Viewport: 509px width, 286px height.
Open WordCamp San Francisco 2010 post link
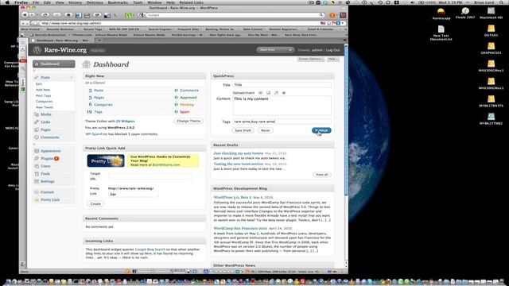tap(240, 228)
